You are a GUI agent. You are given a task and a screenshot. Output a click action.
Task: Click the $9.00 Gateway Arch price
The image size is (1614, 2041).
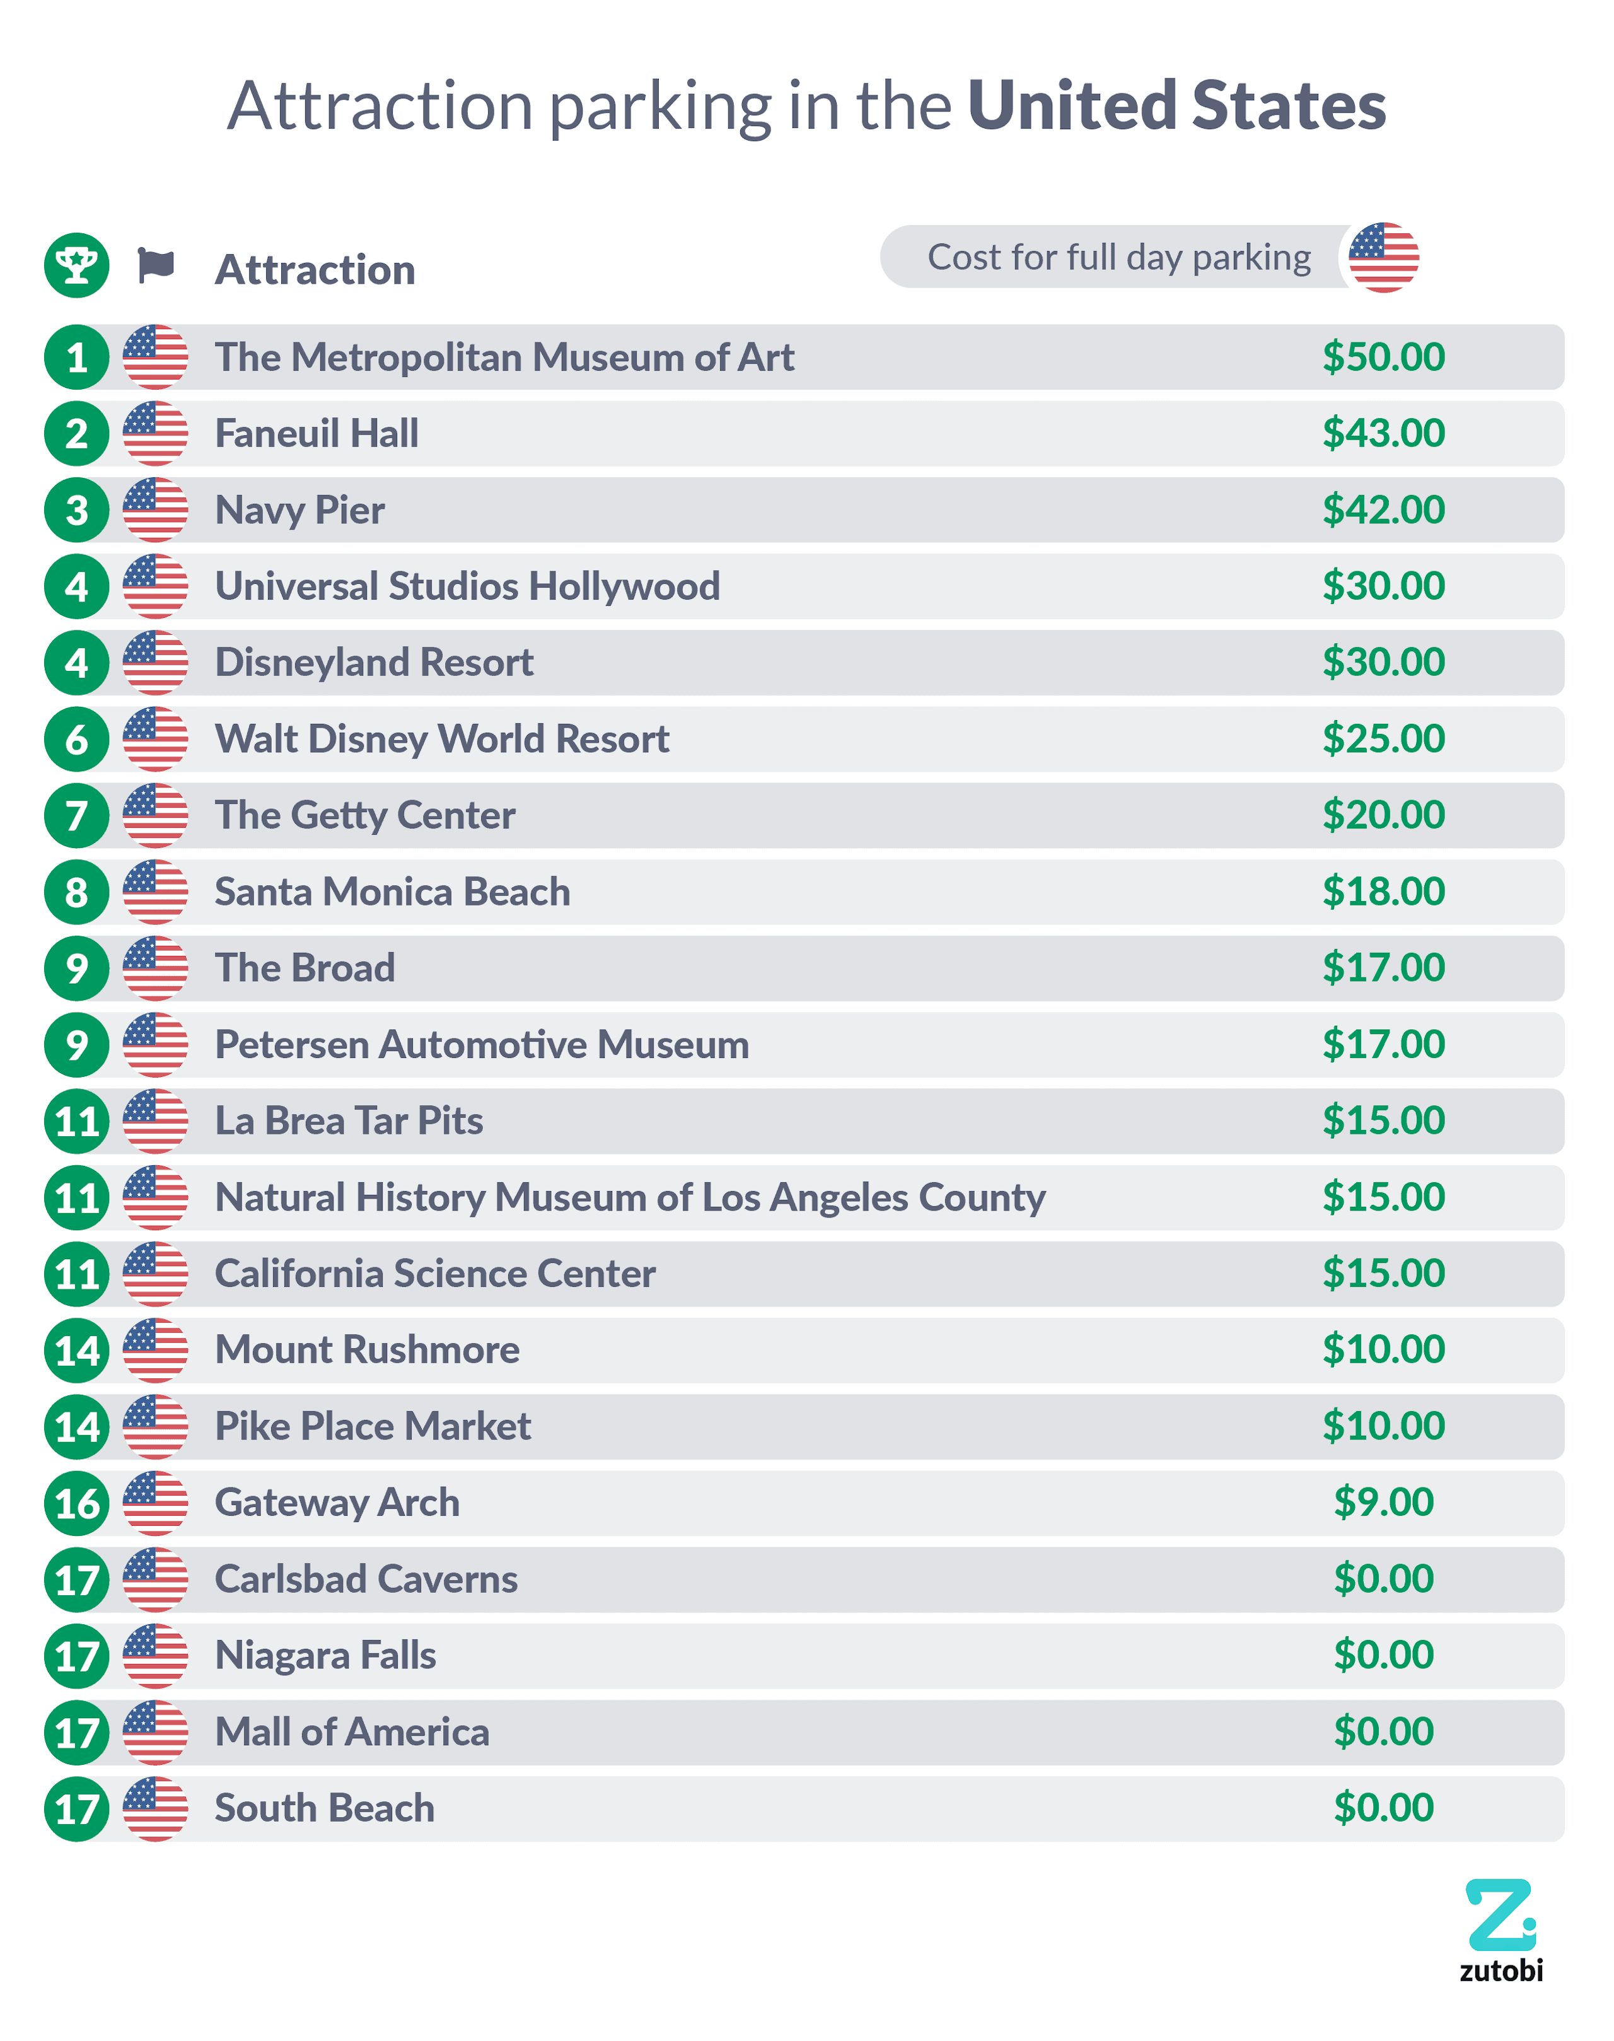pos(1383,1503)
